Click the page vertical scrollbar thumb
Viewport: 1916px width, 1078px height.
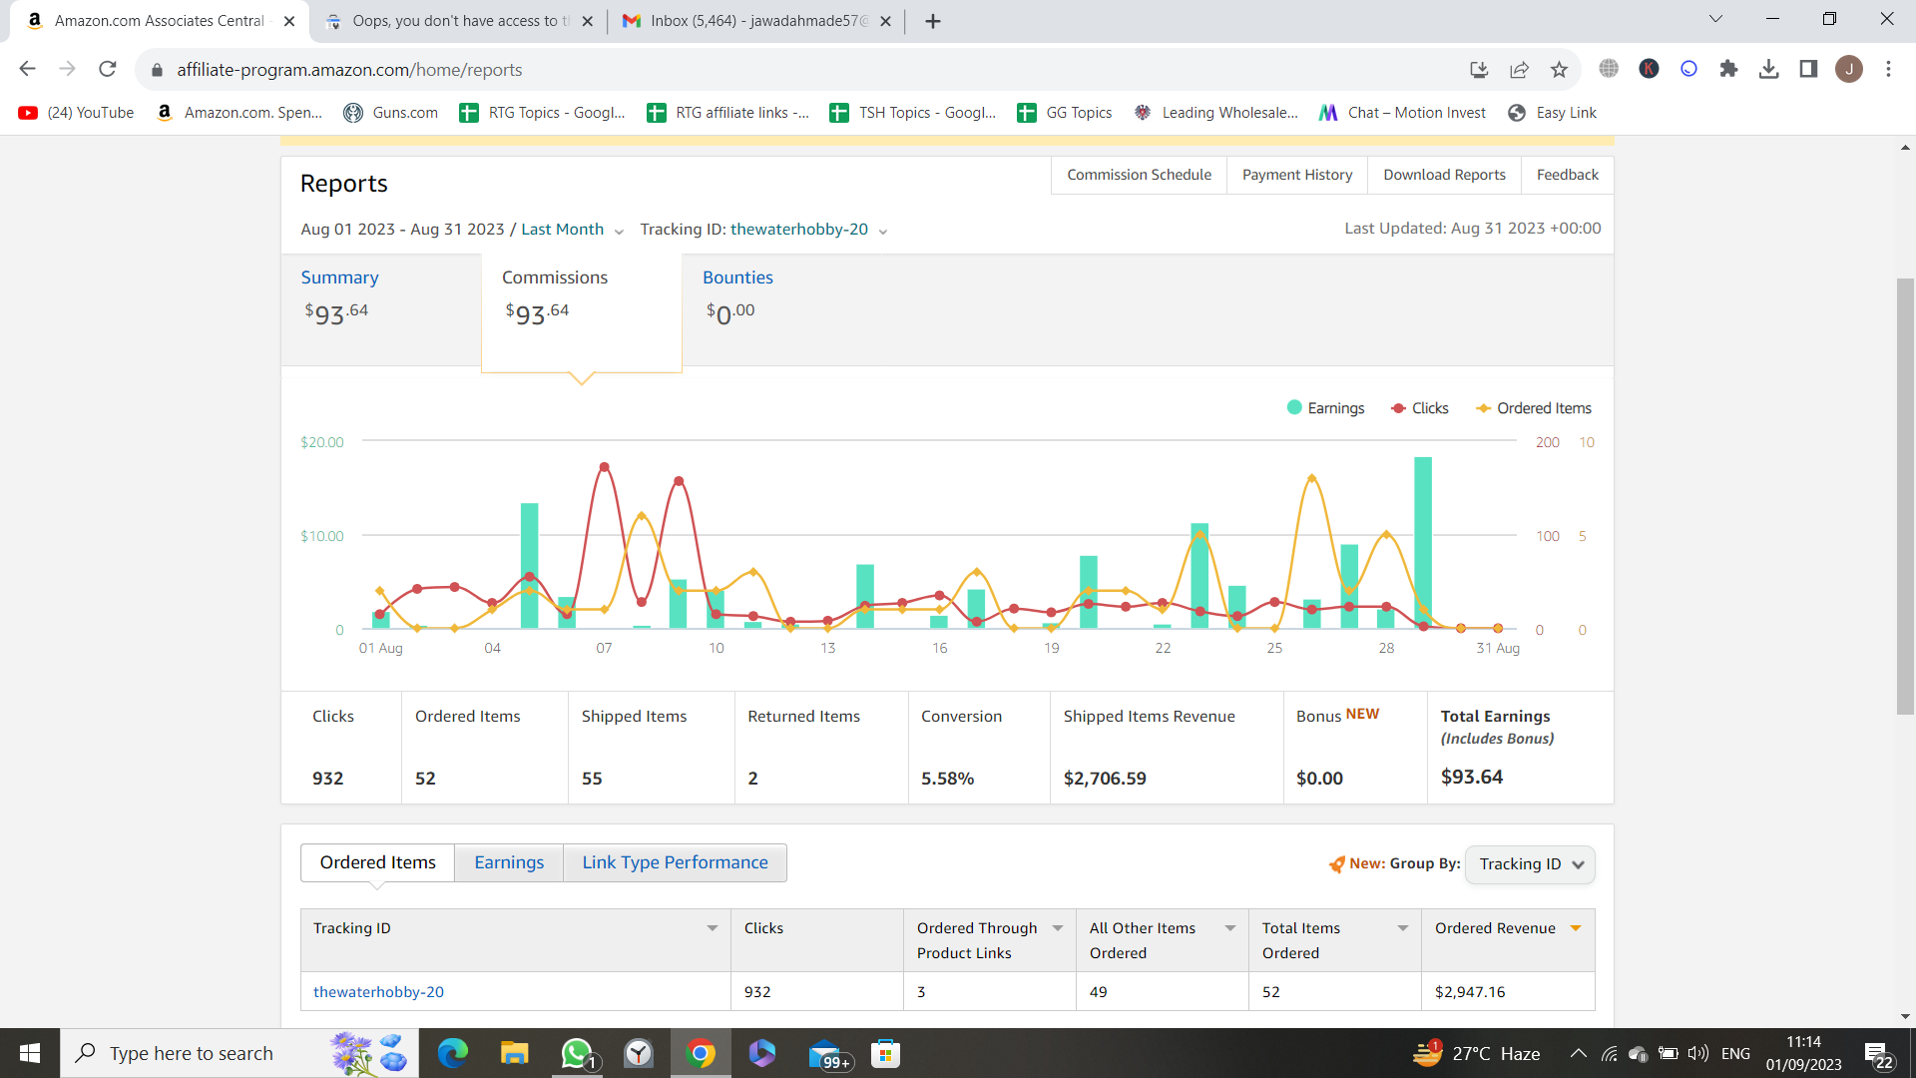[x=1905, y=496]
